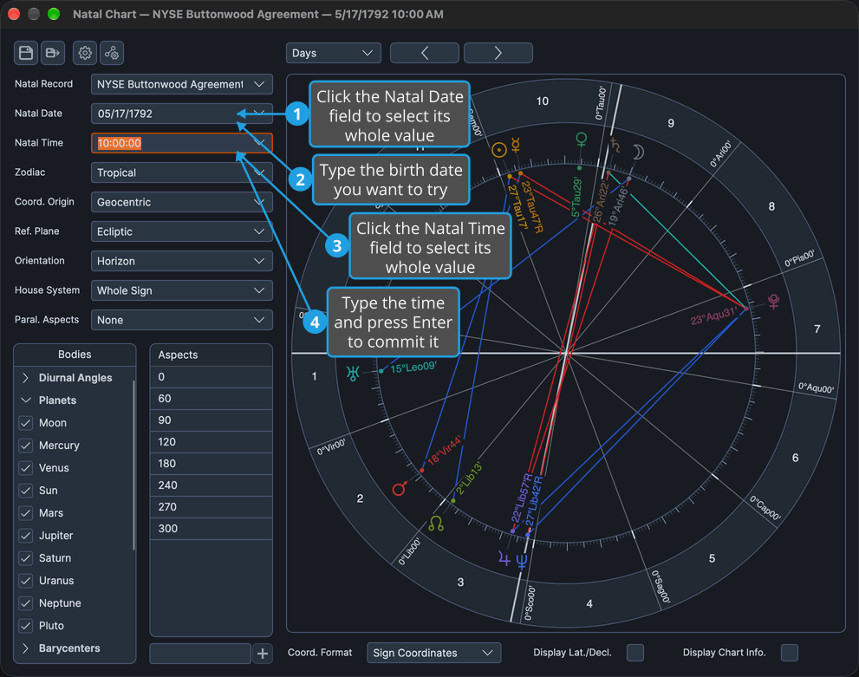The height and width of the screenshot is (677, 859).
Task: Click the Uranus glyph near 15°Leo09'
Action: [x=353, y=374]
